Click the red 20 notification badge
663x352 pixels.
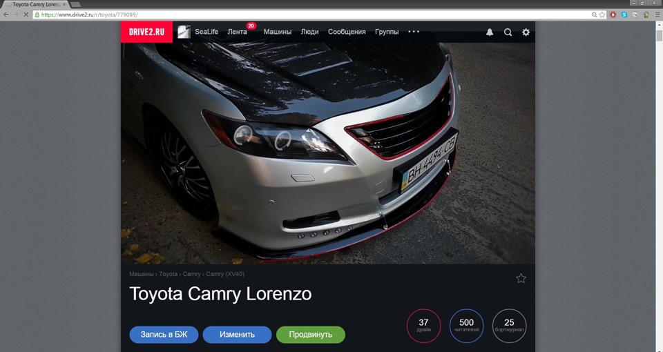[251, 26]
